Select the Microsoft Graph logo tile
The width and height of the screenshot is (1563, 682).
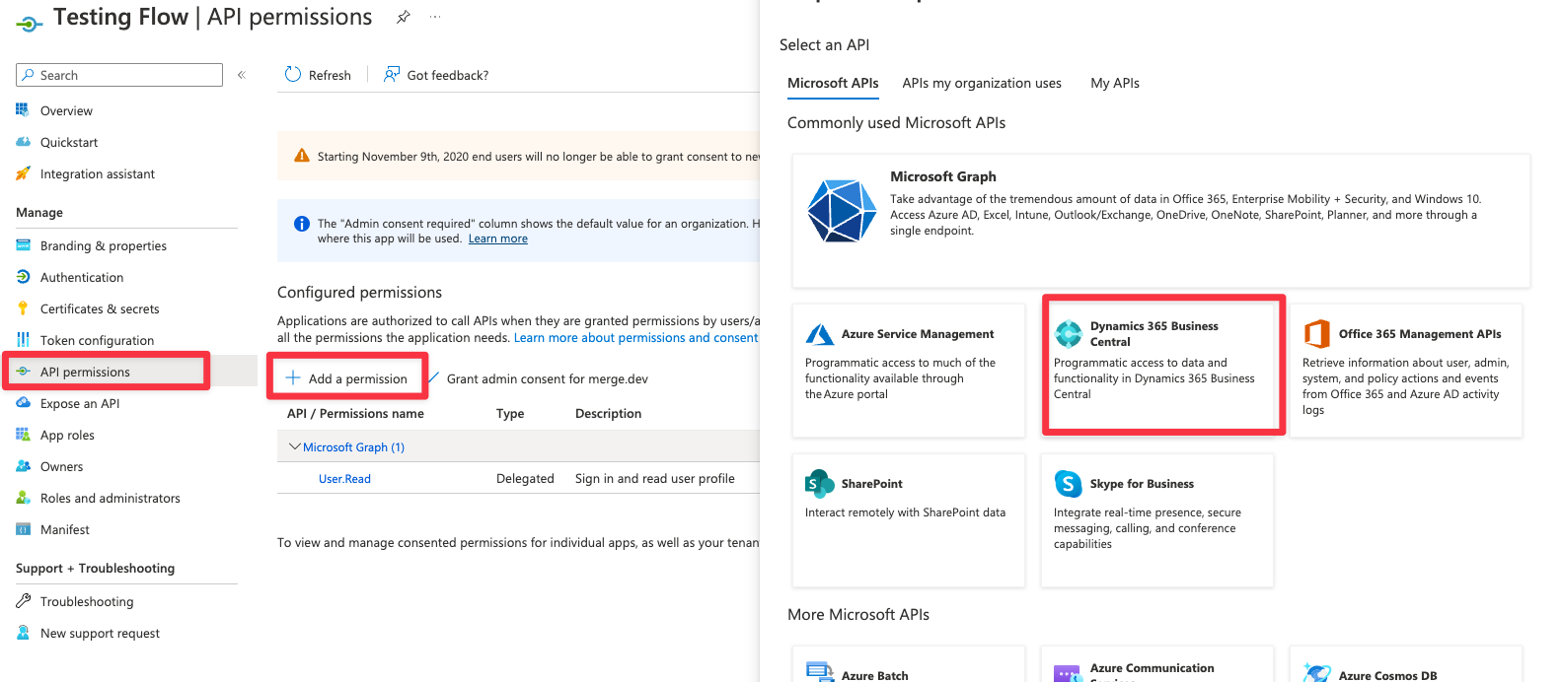[841, 211]
